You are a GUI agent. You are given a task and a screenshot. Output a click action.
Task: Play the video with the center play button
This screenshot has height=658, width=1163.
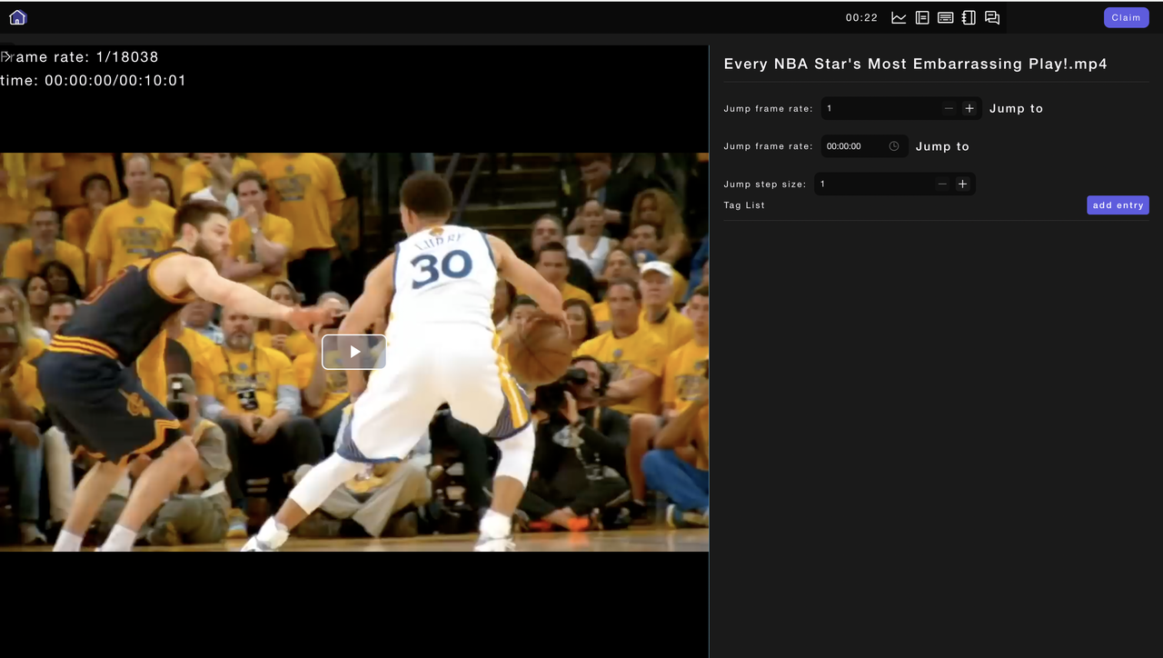(x=354, y=352)
